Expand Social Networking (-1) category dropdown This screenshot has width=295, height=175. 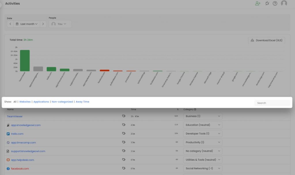pyautogui.click(x=203, y=168)
